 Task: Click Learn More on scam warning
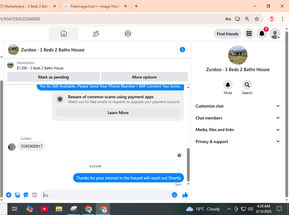[118, 113]
